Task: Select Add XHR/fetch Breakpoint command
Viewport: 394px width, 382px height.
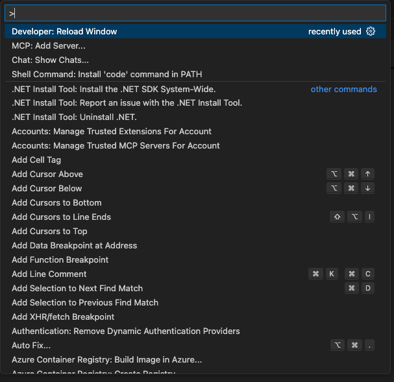Action: tap(195, 317)
